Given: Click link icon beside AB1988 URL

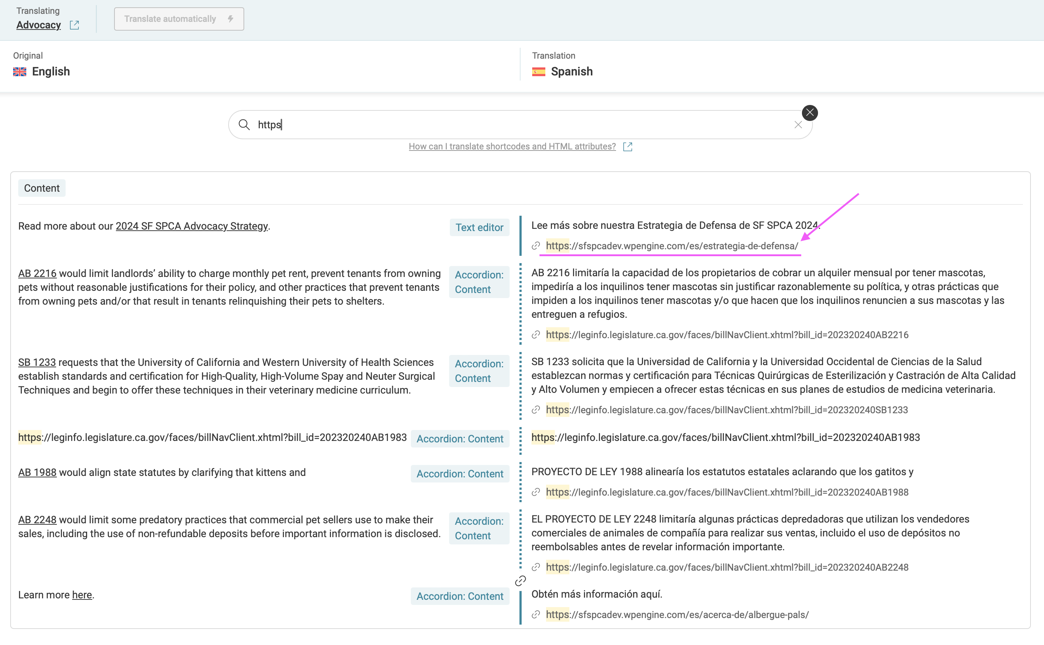Looking at the screenshot, I should (x=536, y=492).
